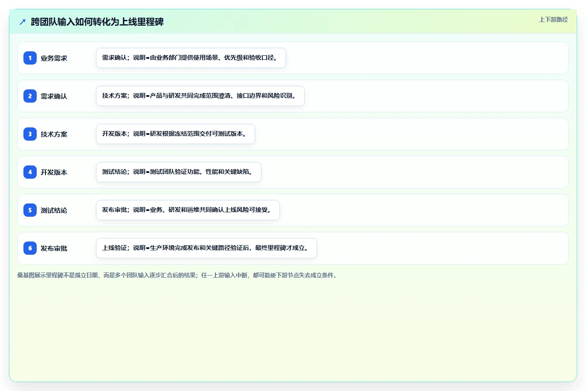Click the arrow icon beside the title
This screenshot has height=391, width=586.
click(x=23, y=22)
